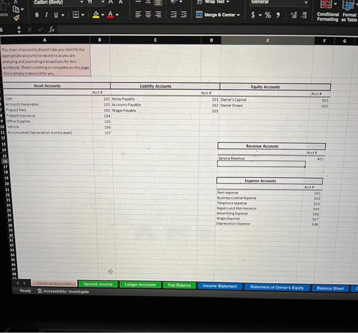Select the 'Expense Accounts' header cell
The image size is (358, 333).
270,181
